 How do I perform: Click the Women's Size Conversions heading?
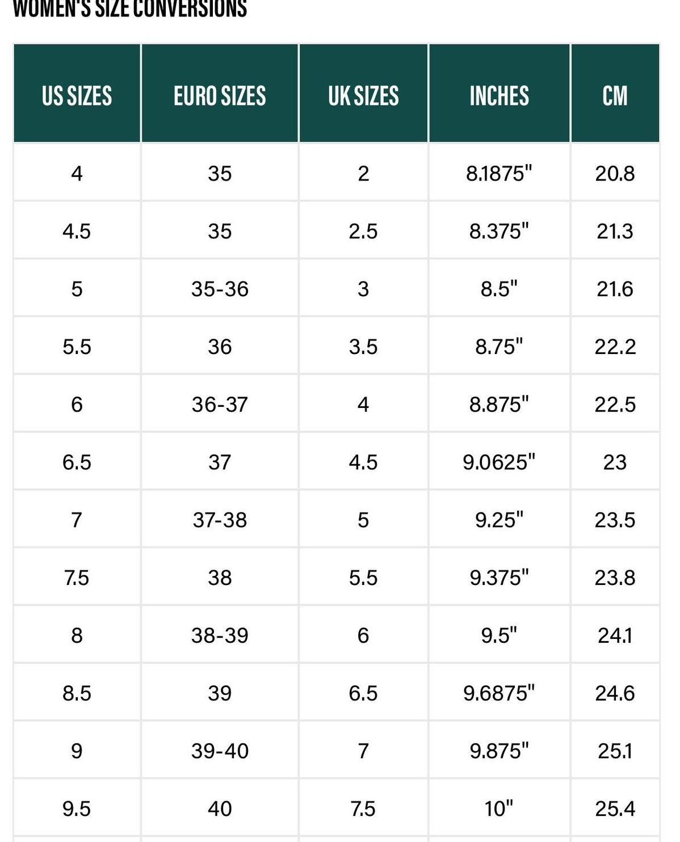point(130,8)
